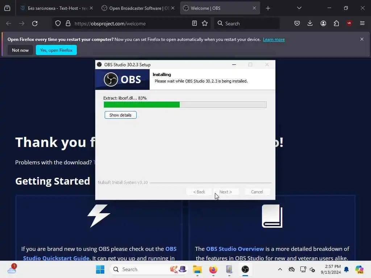Click the disabled Back button in setup
This screenshot has height=278, width=371.
tap(199, 192)
